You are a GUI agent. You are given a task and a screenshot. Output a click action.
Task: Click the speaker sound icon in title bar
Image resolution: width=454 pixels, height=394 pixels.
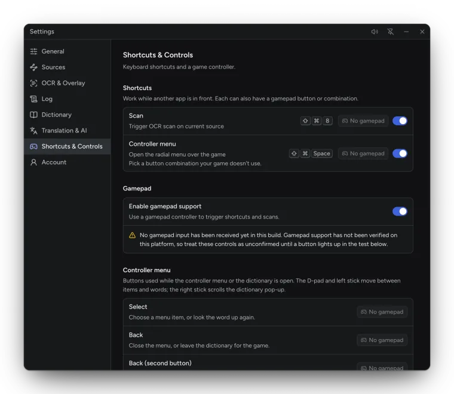pos(375,32)
